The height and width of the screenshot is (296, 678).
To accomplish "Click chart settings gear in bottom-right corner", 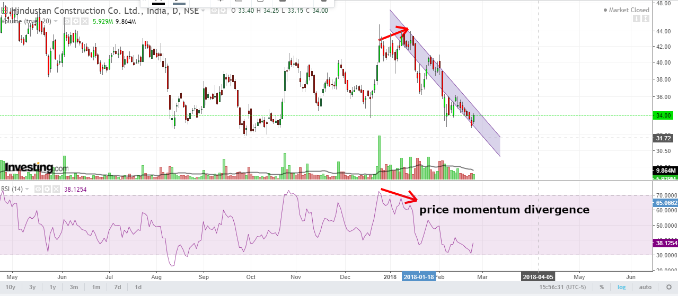I will pos(668,287).
